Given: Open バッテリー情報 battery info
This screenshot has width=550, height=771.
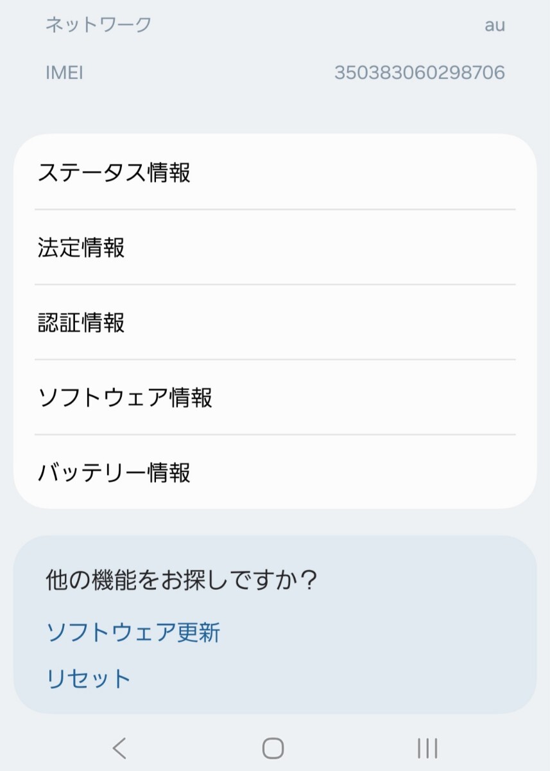Looking at the screenshot, I should pyautogui.click(x=275, y=473).
